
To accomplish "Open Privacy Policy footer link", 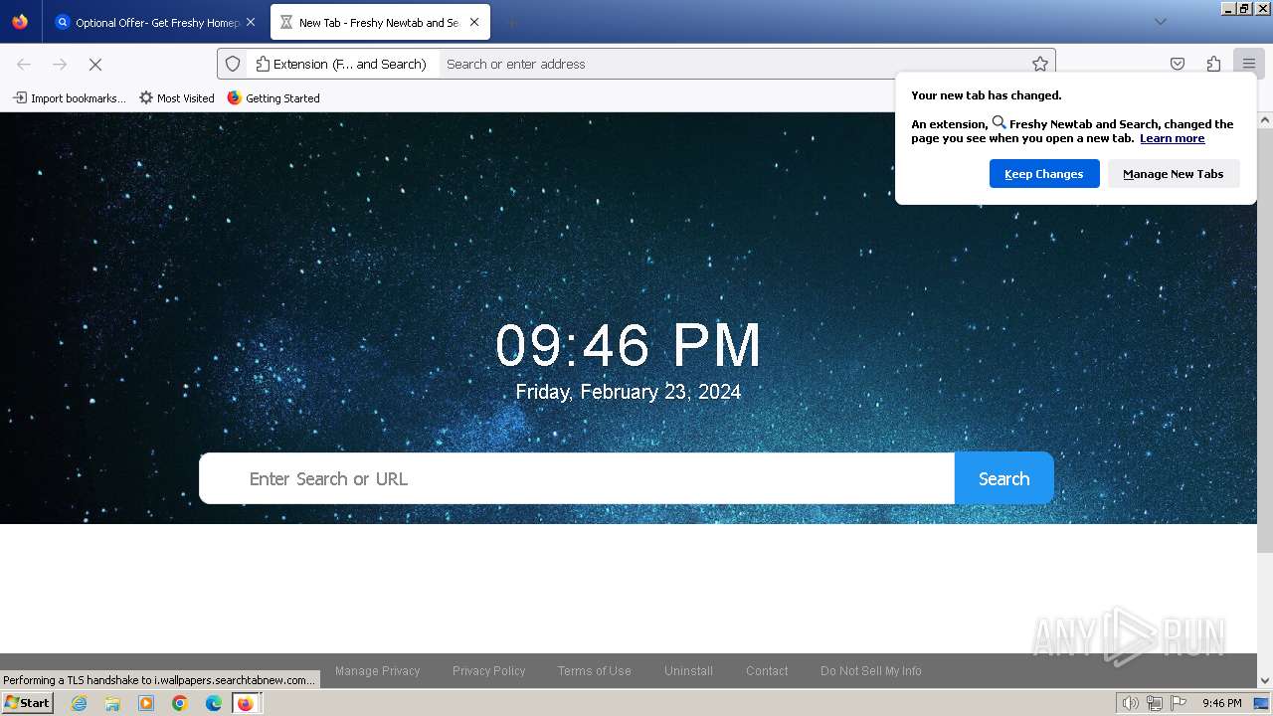I will coord(489,671).
